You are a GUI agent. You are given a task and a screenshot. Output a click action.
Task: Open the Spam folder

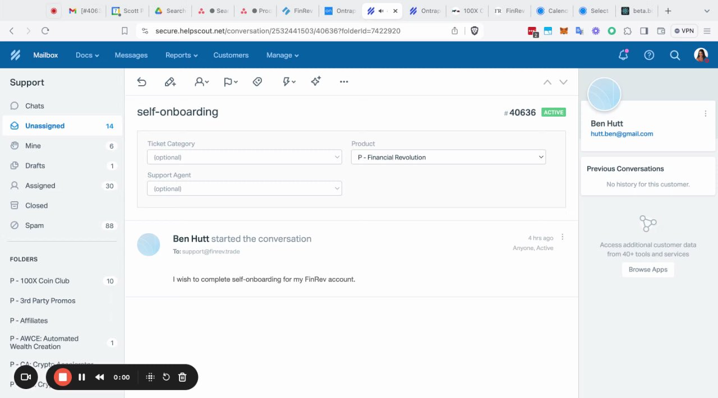tap(62, 225)
